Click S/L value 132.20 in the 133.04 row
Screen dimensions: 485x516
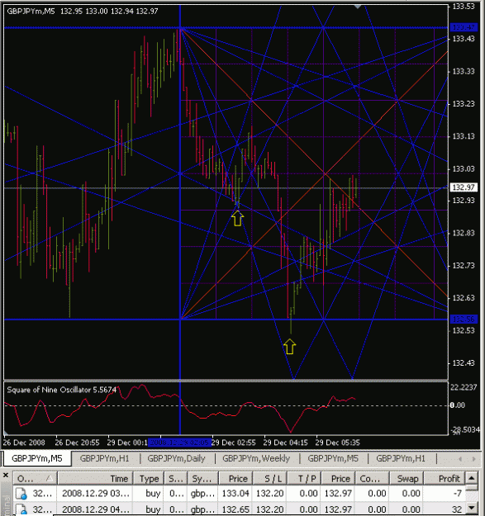(x=269, y=494)
